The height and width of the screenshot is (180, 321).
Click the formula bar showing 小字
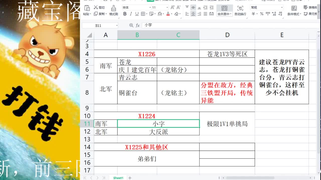(231, 25)
